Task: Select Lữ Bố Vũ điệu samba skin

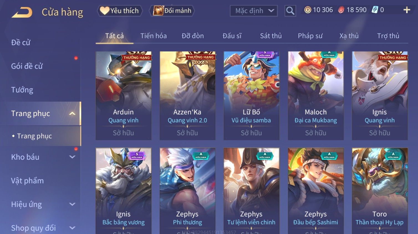Action: (251, 96)
